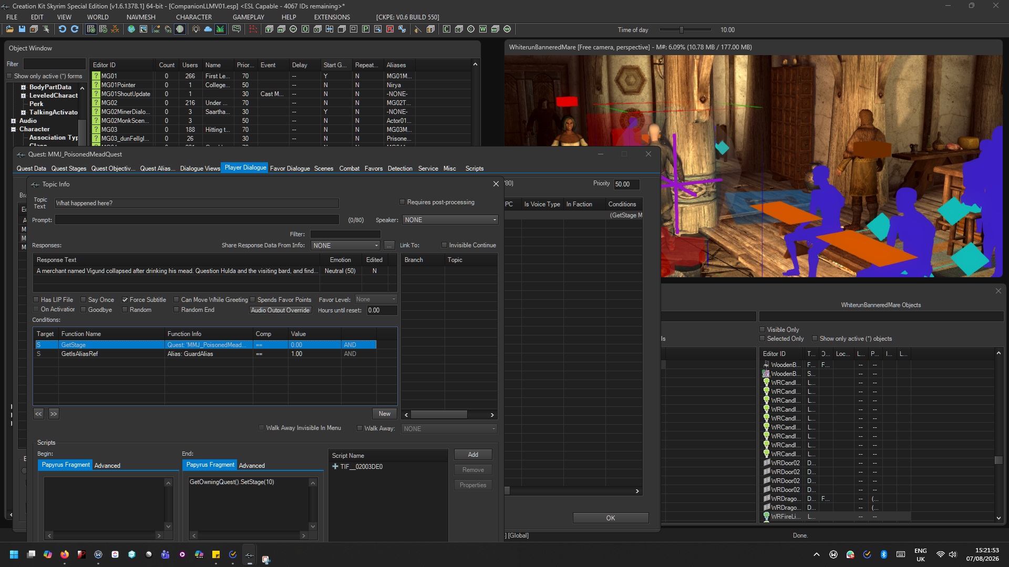Open the NAVMESH menu
1009x567 pixels.
[x=141, y=17]
